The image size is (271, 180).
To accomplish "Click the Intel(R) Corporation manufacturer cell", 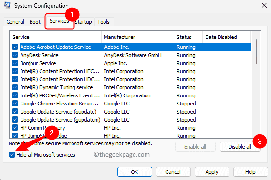I will click(127, 95).
